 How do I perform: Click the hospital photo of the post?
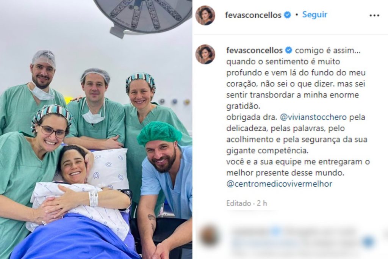[x=96, y=130]
